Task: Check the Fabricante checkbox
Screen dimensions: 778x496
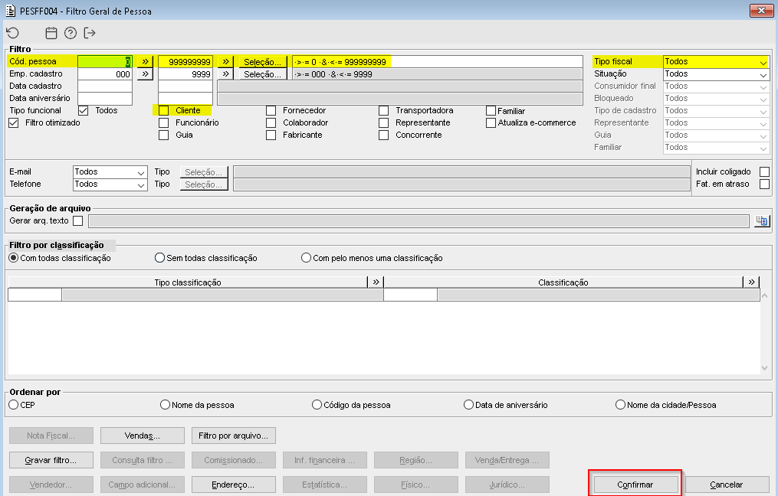Action: tap(271, 135)
